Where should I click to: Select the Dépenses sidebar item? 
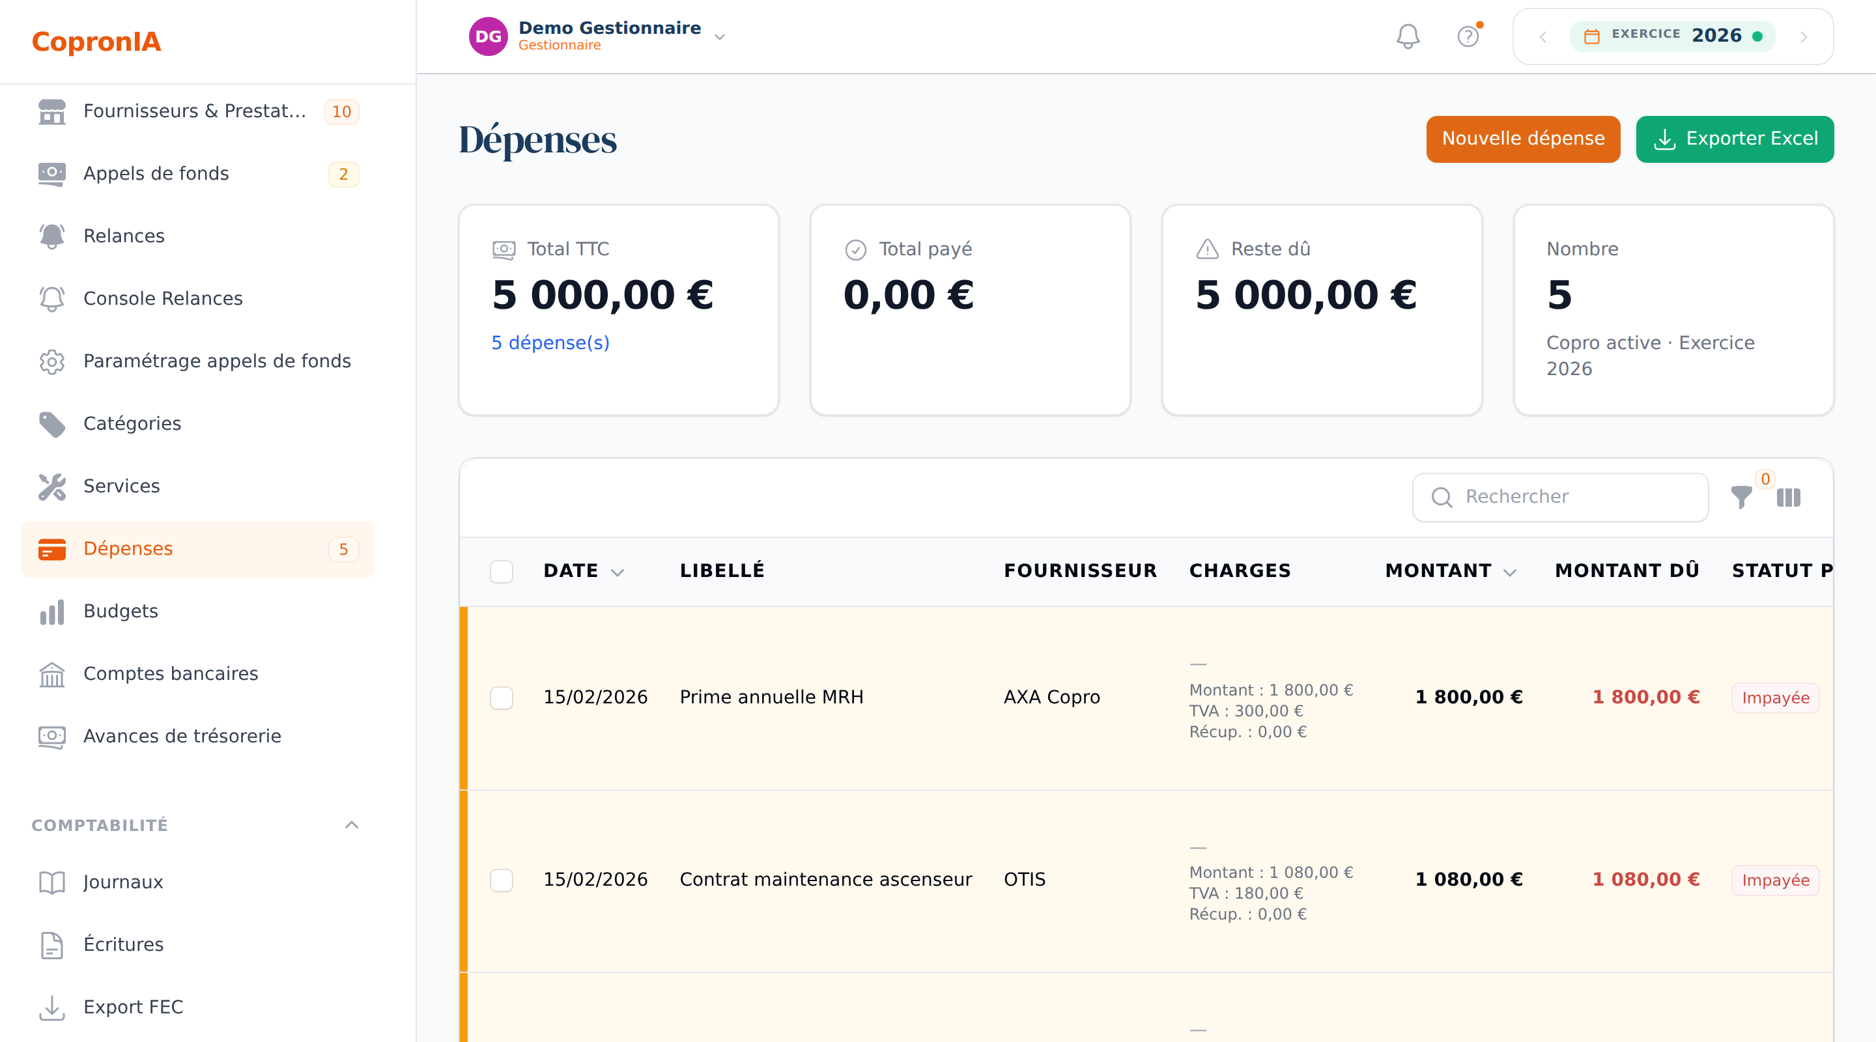[198, 549]
